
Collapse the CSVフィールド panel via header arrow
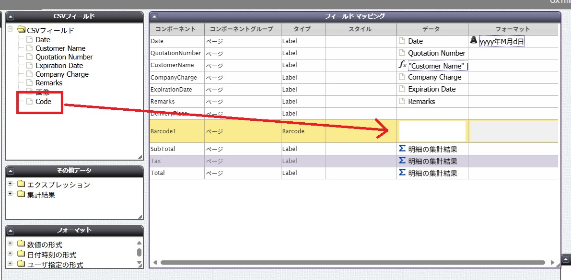tap(11, 17)
